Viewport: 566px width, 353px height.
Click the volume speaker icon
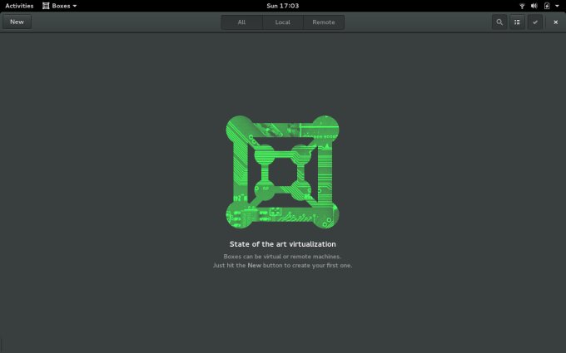tap(534, 6)
